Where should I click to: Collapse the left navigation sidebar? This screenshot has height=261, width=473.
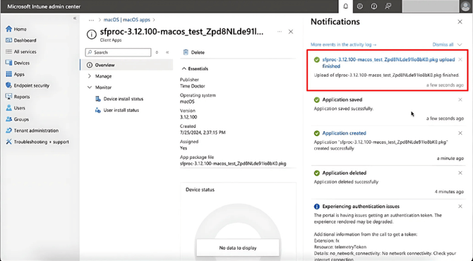click(x=75, y=18)
